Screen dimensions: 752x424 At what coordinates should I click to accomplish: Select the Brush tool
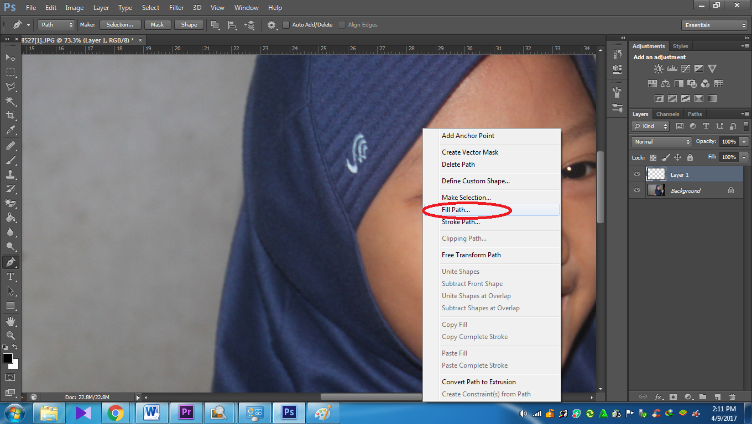click(x=10, y=161)
